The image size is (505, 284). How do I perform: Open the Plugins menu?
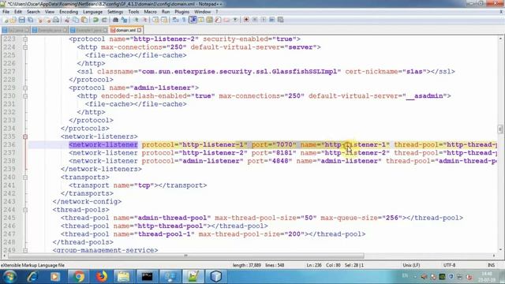point(182,12)
